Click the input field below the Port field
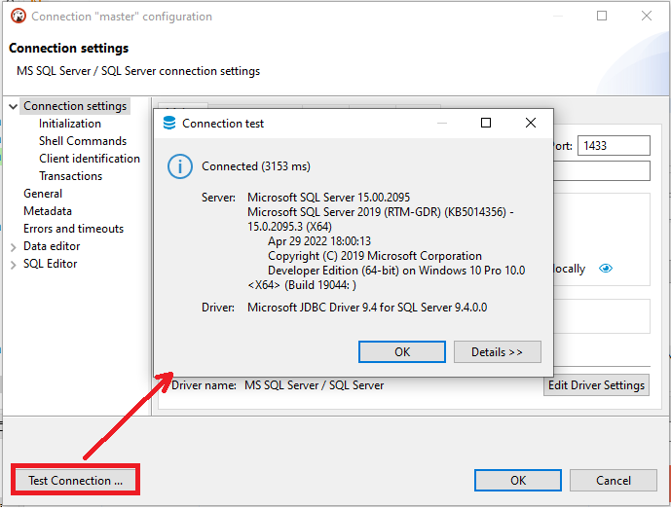Screen dimensions: 671x509 602,171
